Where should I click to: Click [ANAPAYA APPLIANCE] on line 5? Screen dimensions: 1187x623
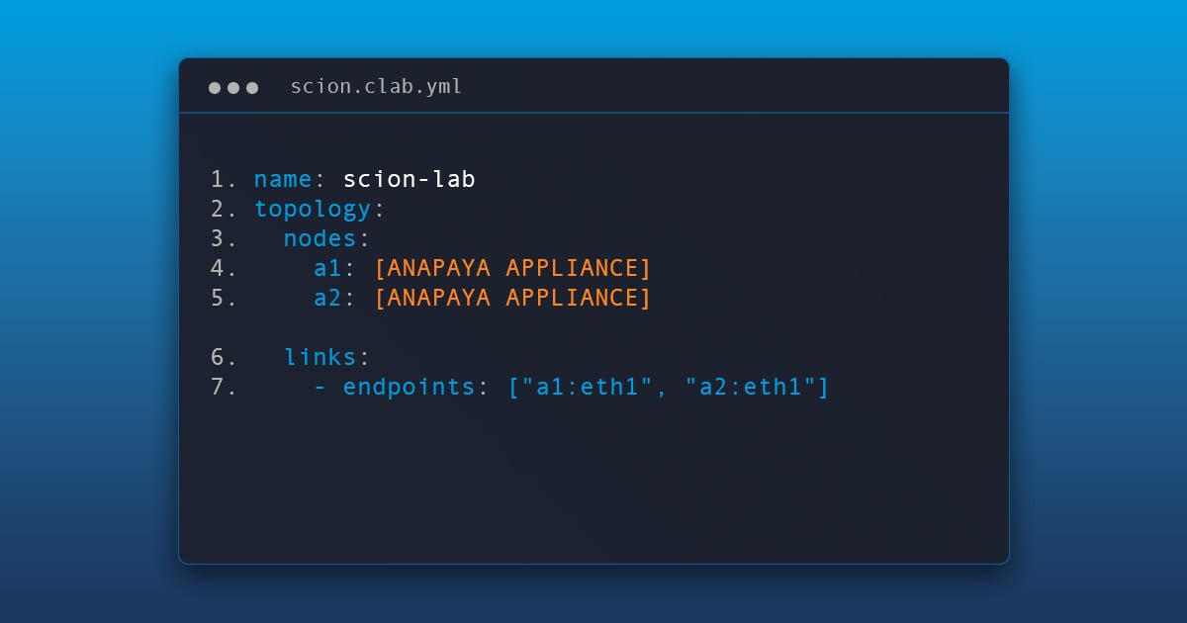[512, 299]
